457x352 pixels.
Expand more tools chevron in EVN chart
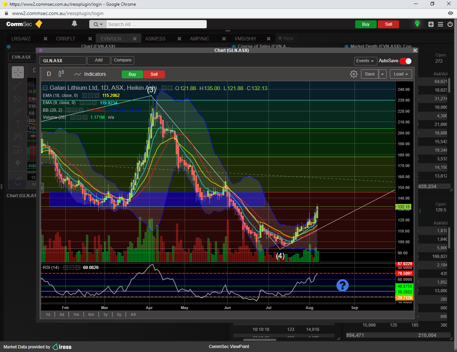(x=18, y=184)
